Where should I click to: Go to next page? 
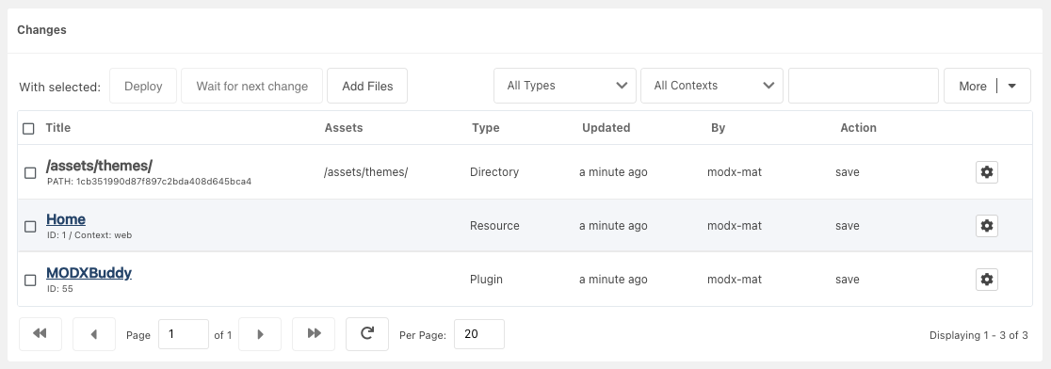pos(260,334)
